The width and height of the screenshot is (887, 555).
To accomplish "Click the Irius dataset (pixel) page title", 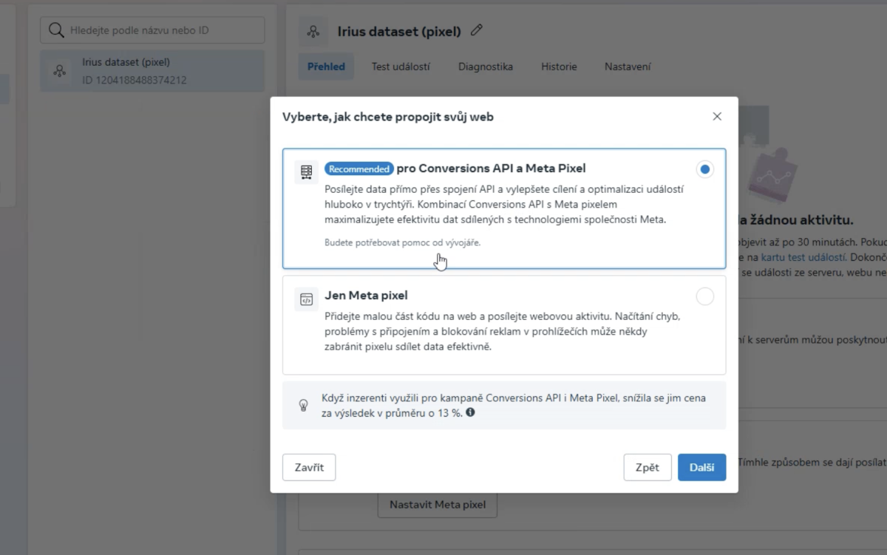I will pyautogui.click(x=399, y=31).
